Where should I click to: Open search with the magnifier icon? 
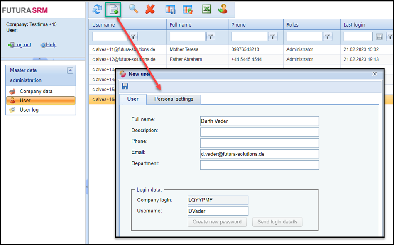[133, 9]
